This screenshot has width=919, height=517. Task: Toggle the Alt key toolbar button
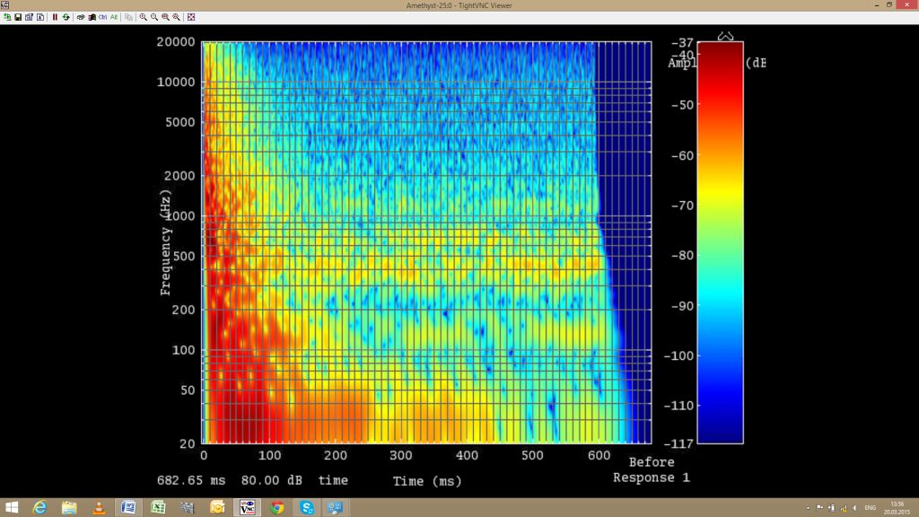coord(114,17)
